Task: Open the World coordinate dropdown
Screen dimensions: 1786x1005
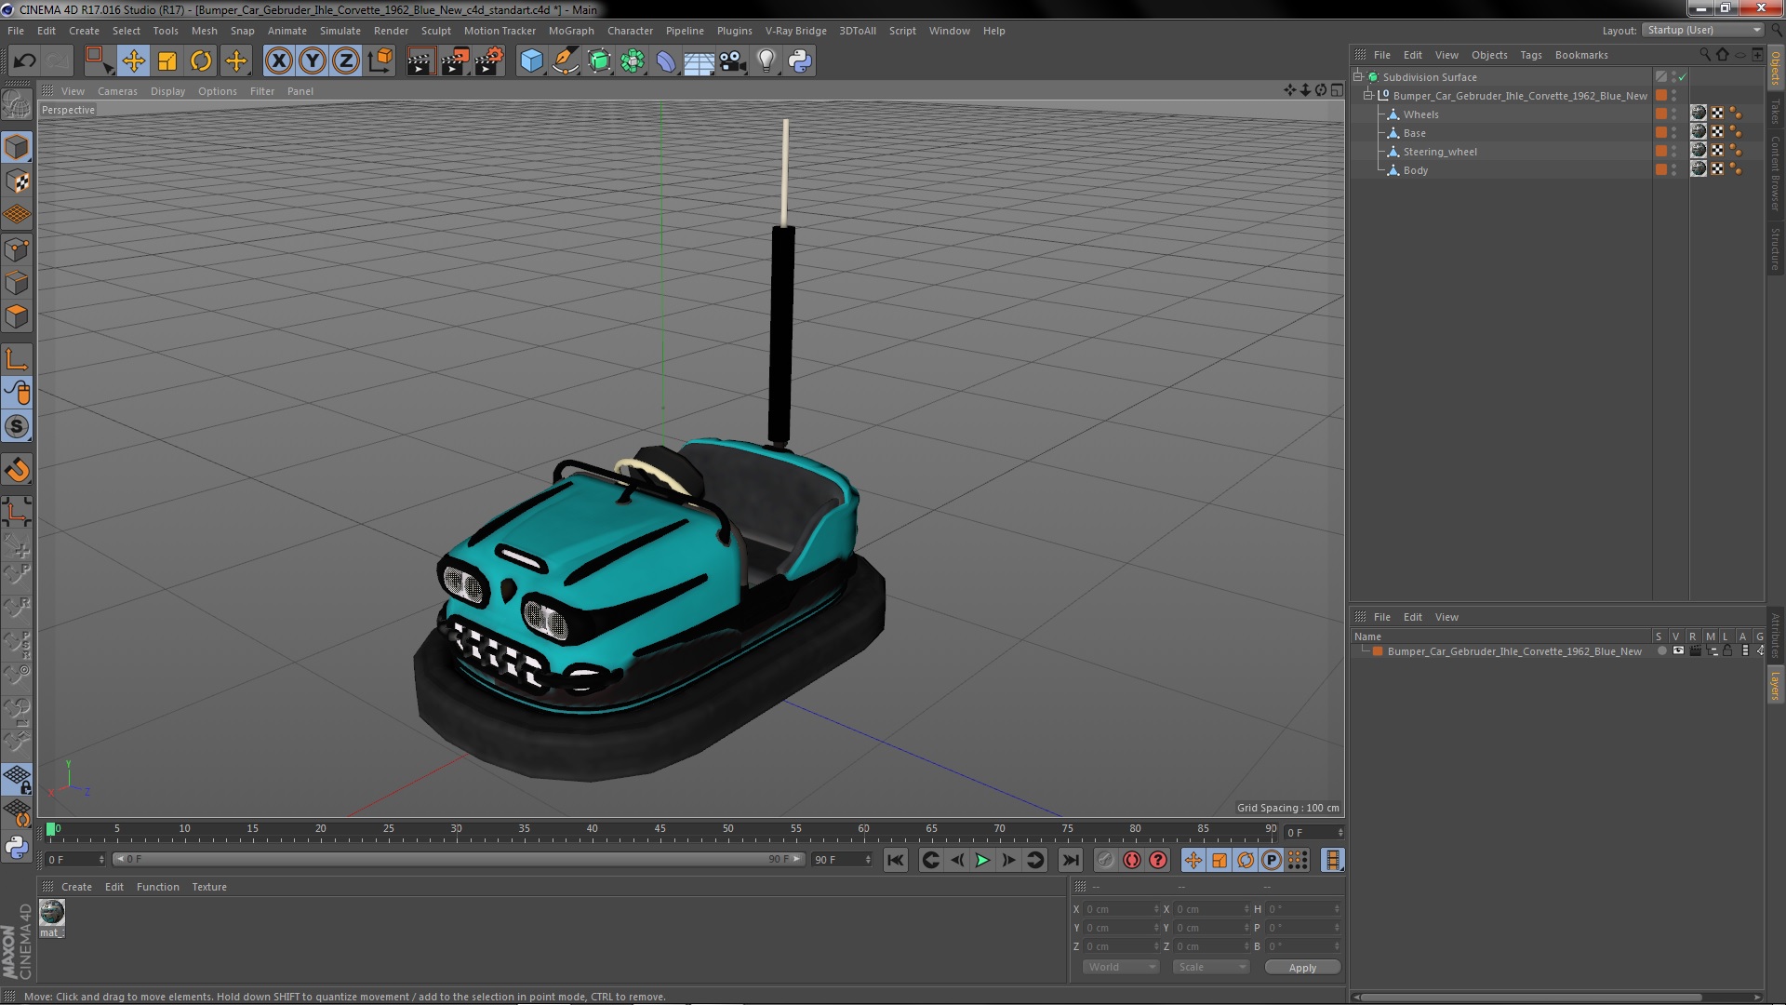Action: click(1121, 967)
